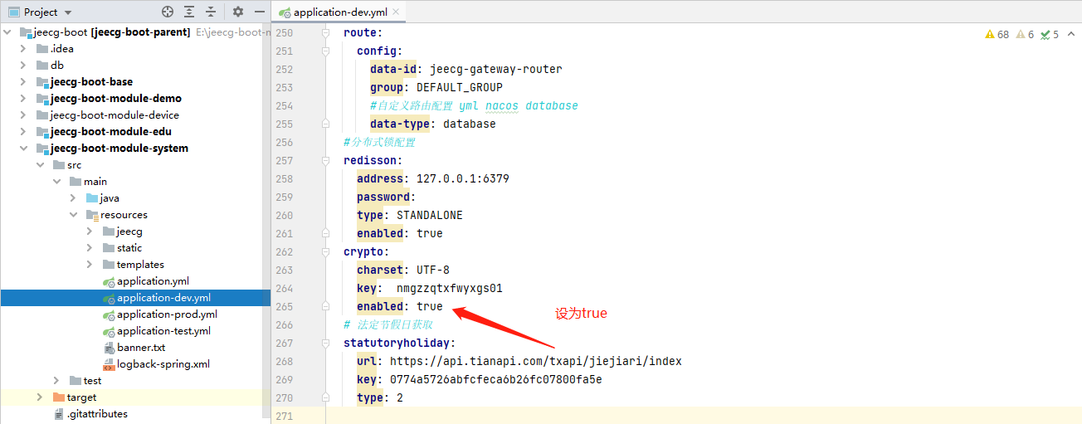Fold the config block at line 251

(x=326, y=51)
